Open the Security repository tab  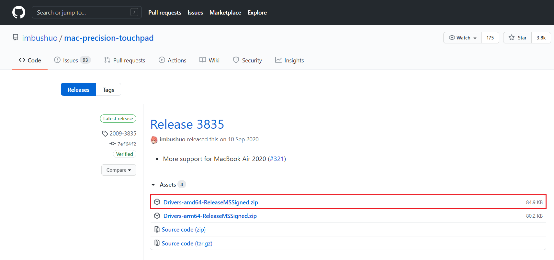tap(247, 60)
